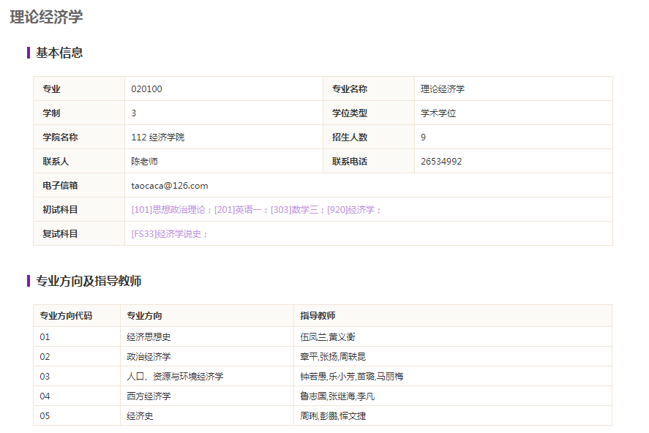Click the 经济史 direction cell
The height and width of the screenshot is (433, 649).
pos(140,416)
